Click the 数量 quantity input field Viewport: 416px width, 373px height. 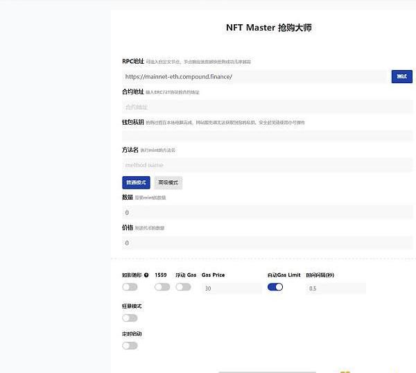click(267, 212)
